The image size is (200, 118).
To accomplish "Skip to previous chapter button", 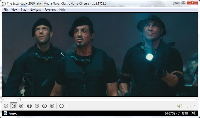I will pos(29,106).
